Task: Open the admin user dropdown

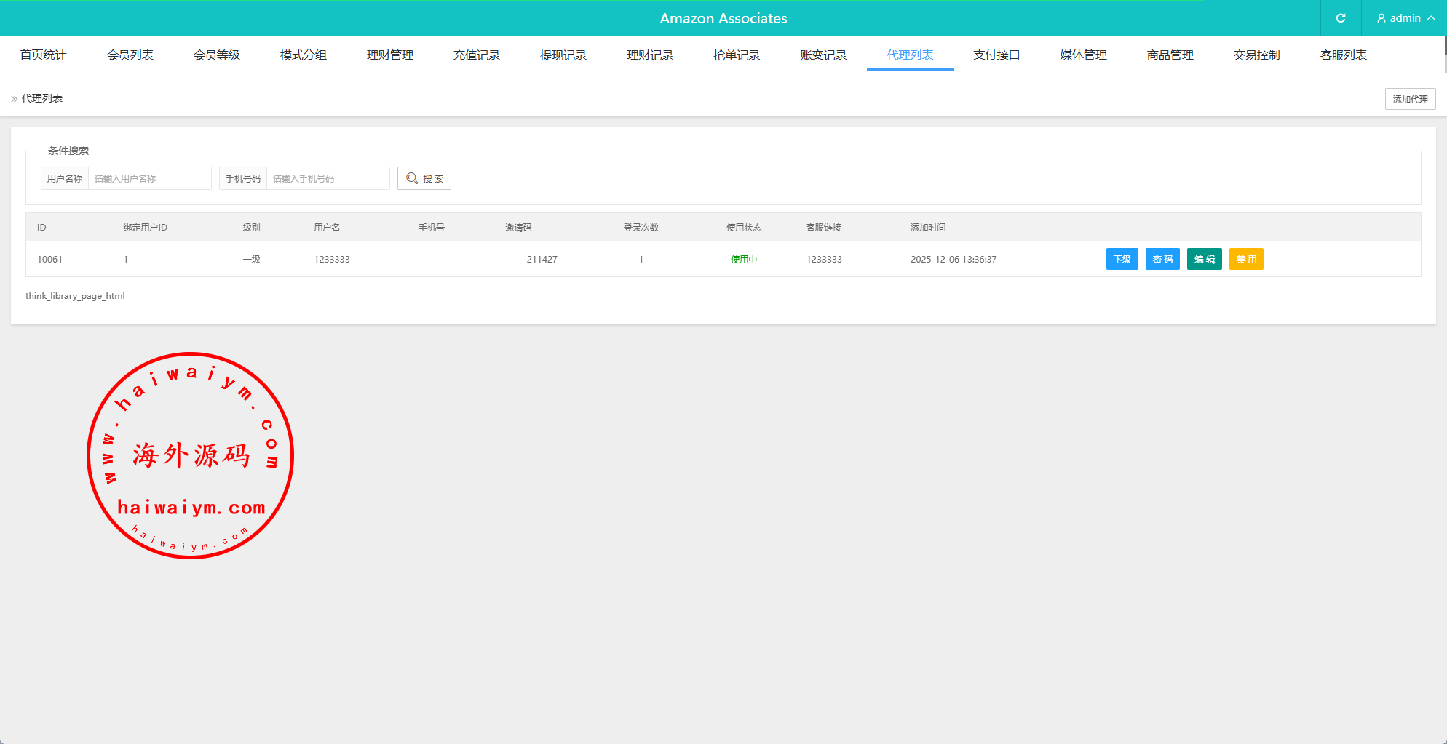Action: point(1405,18)
